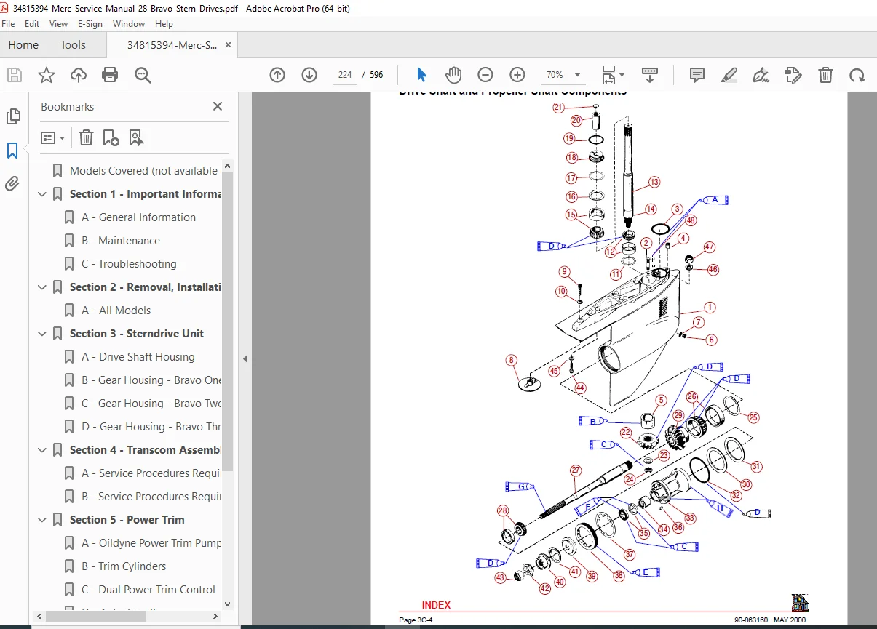Image resolution: width=877 pixels, height=629 pixels.
Task: Collapse the Section 2 - Removal, Installation bookmark
Action: [x=42, y=287]
